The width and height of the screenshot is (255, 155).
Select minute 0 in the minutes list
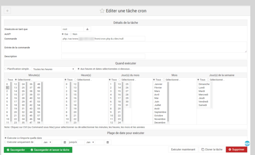[7, 84]
